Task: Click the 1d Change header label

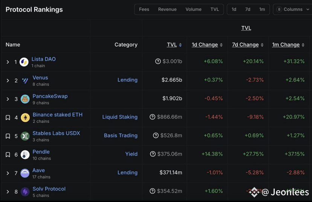Action: (205, 45)
